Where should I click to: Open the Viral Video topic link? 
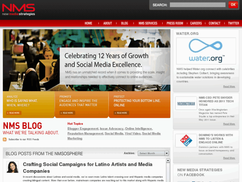click(x=132, y=134)
